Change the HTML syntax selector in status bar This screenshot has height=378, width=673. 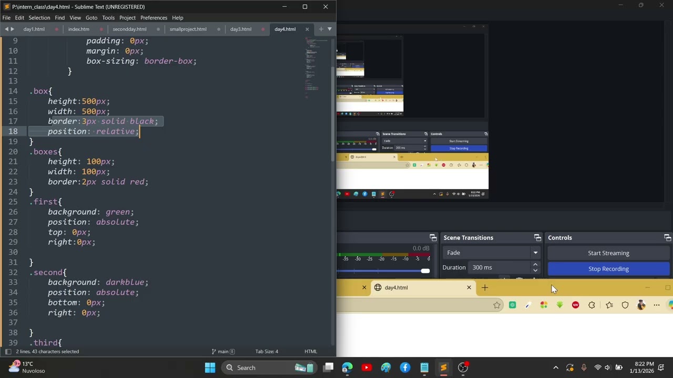(x=311, y=351)
